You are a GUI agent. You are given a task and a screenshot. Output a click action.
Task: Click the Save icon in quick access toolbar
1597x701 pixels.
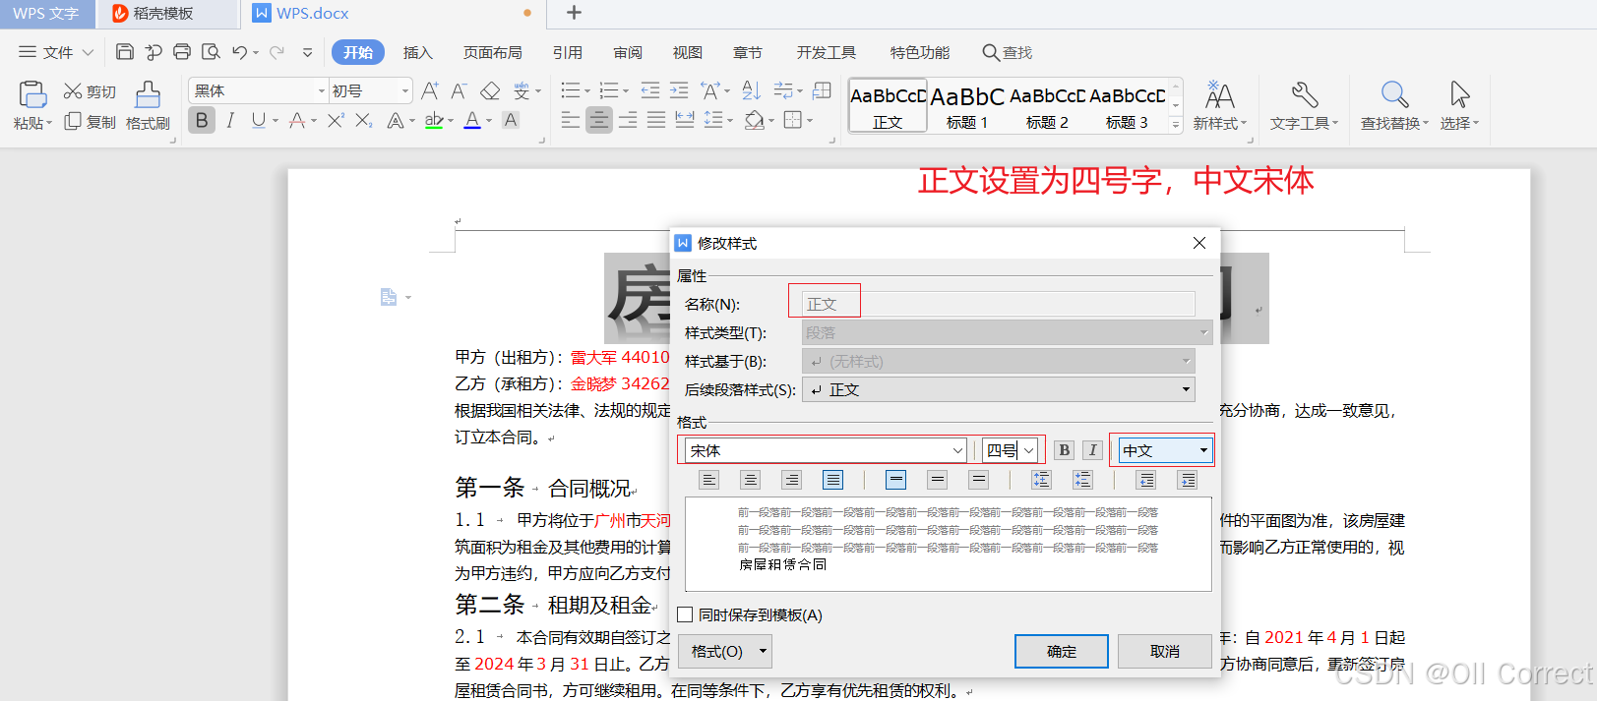125,52
